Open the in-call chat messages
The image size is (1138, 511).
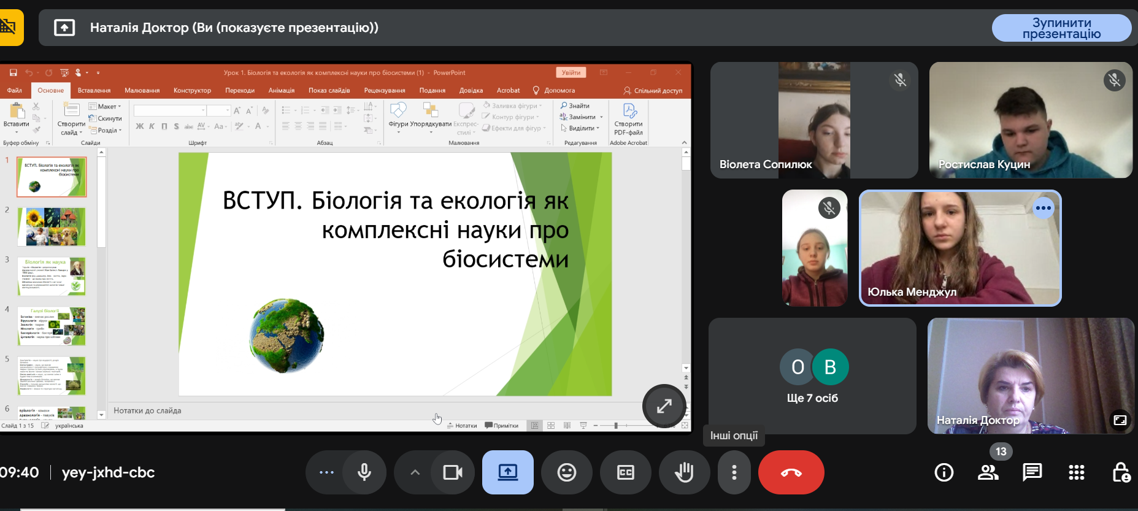[1032, 472]
